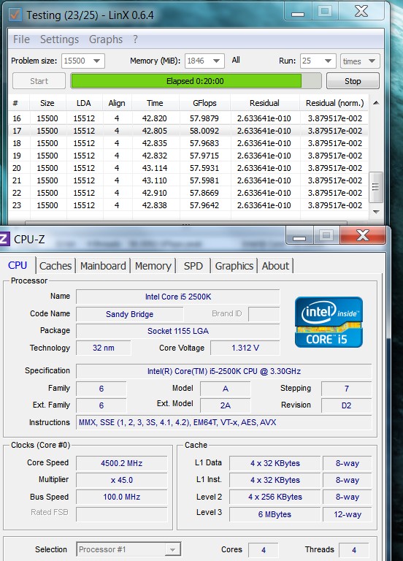
Task: Click the All memory link
Action: coord(236,60)
